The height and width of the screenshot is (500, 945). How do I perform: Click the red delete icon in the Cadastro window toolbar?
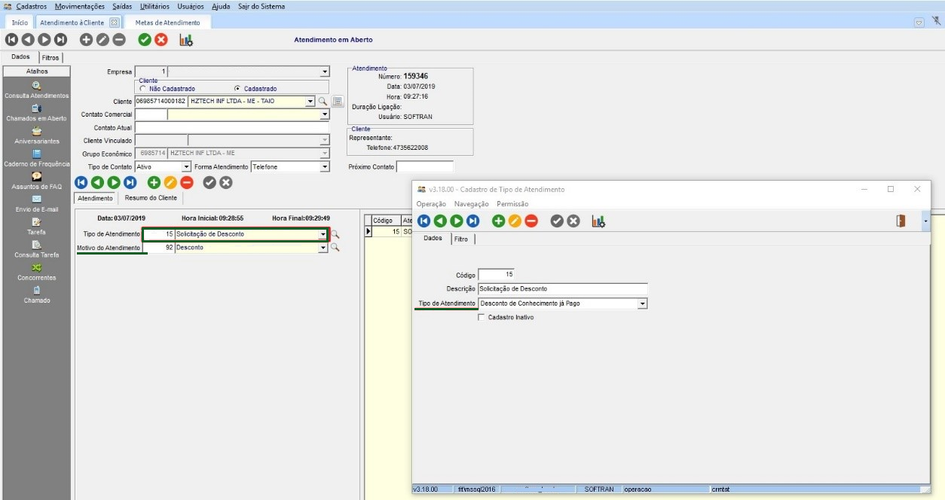point(531,221)
